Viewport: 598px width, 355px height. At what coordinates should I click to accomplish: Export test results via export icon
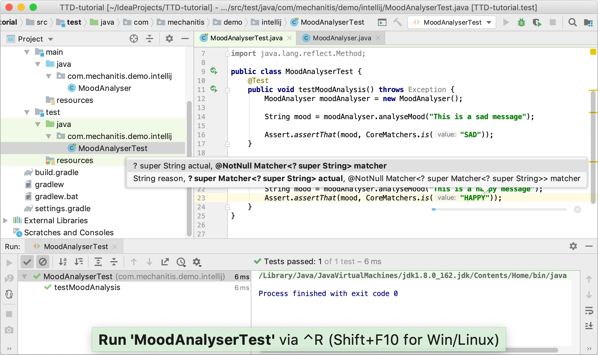(165, 262)
